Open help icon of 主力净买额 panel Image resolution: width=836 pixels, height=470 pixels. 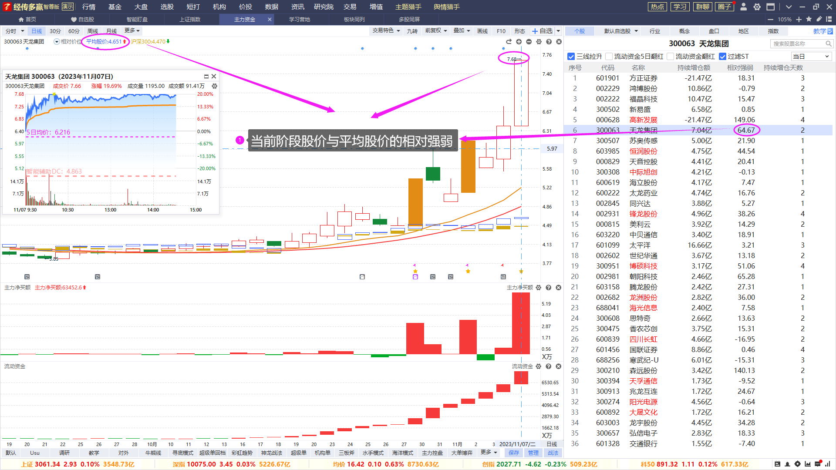(x=549, y=288)
